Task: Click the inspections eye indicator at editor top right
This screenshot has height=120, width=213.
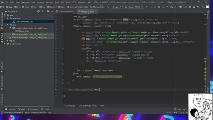Action: pyautogui.click(x=205, y=14)
